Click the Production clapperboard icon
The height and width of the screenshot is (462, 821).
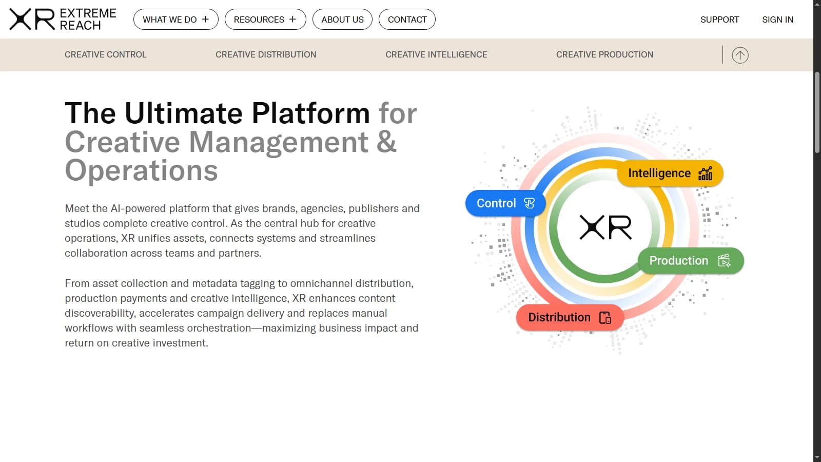coord(724,261)
